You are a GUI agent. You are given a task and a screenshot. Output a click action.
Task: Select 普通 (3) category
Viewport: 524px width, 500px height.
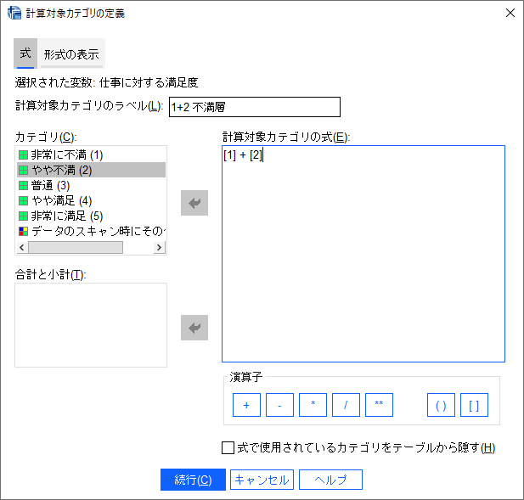click(51, 185)
